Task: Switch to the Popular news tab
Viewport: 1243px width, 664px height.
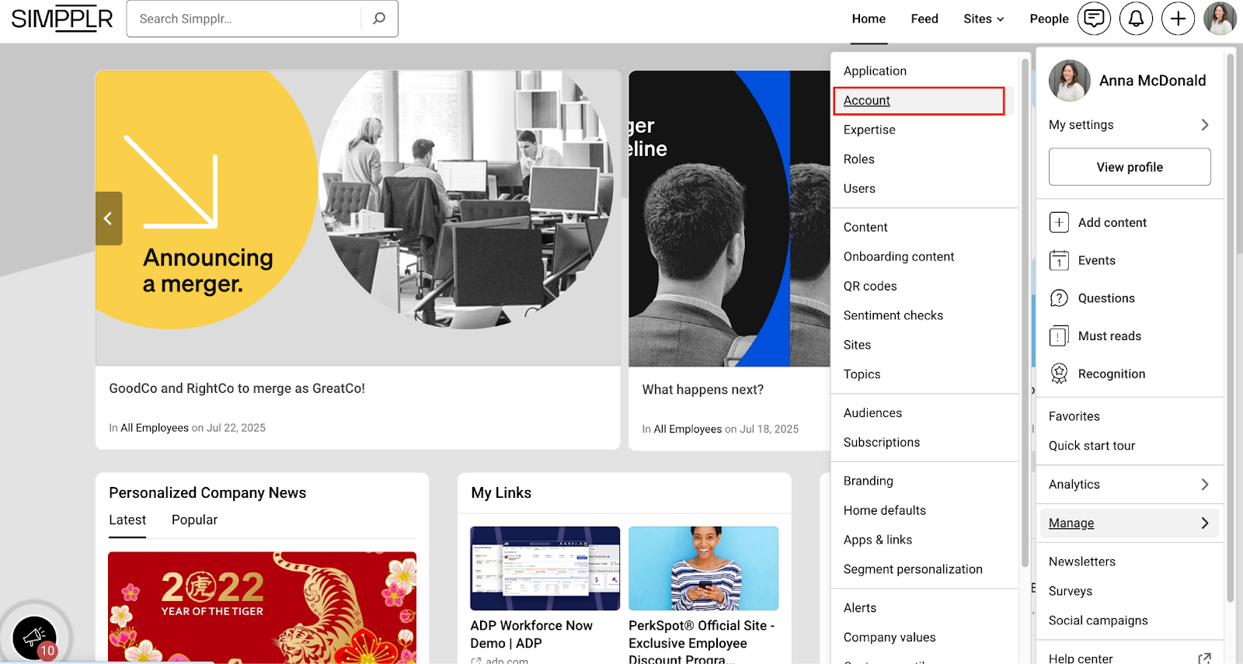Action: 194,520
